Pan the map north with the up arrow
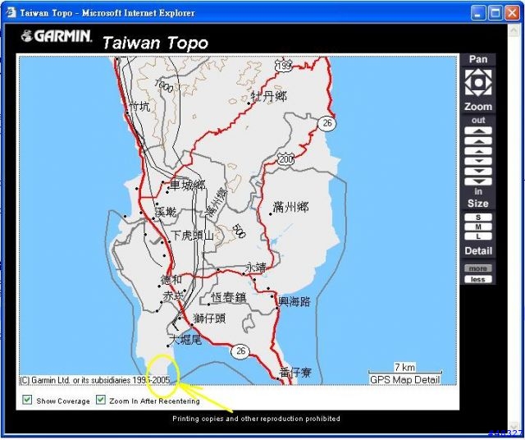 [478, 72]
